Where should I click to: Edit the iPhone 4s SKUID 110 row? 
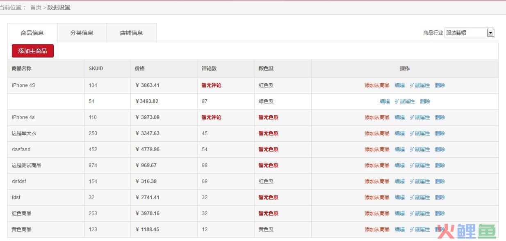tap(400, 117)
